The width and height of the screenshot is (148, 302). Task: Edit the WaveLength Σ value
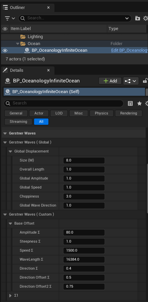tap(84, 259)
